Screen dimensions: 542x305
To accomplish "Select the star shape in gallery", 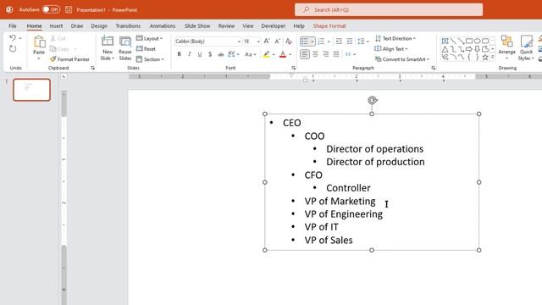I will [485, 57].
